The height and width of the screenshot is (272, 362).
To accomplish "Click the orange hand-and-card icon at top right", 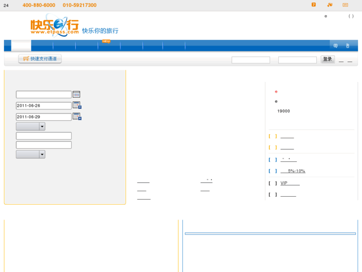I will coord(330,4).
